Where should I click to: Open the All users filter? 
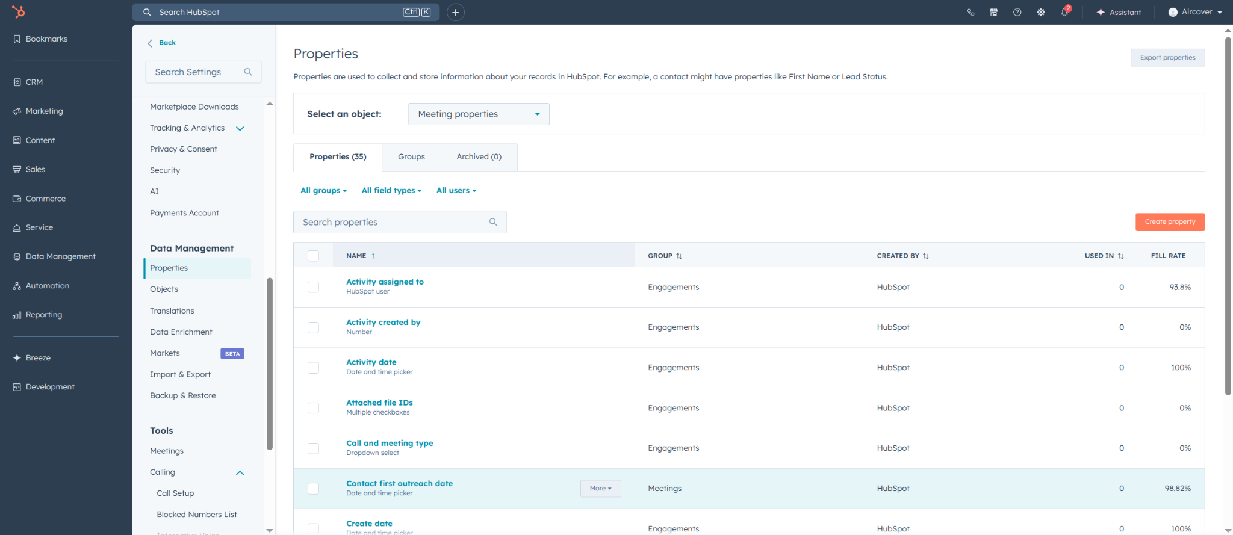(x=456, y=190)
